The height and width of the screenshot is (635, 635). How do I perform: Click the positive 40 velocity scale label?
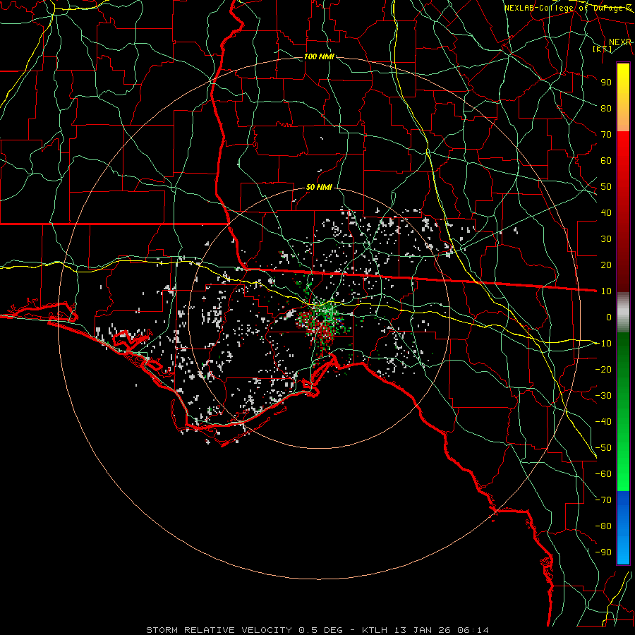click(x=606, y=213)
